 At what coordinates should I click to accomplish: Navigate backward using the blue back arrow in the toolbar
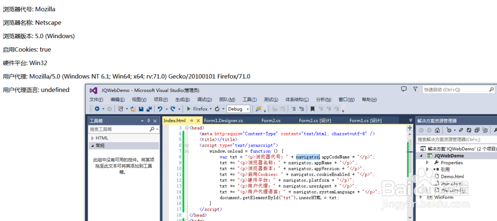coord(97,109)
